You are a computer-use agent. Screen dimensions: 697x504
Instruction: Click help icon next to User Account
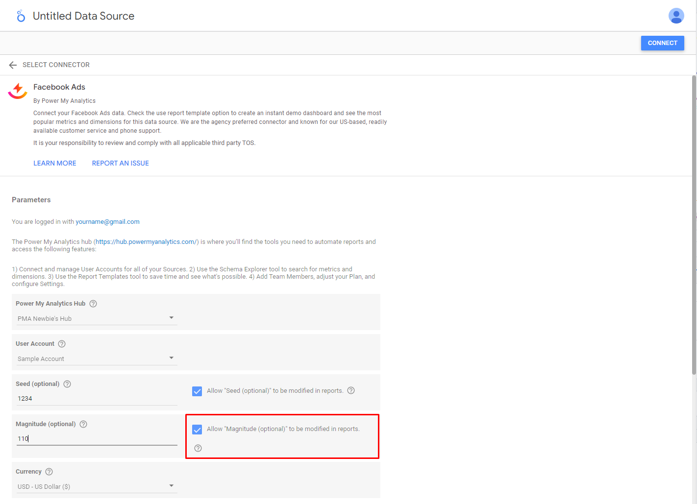[62, 344]
